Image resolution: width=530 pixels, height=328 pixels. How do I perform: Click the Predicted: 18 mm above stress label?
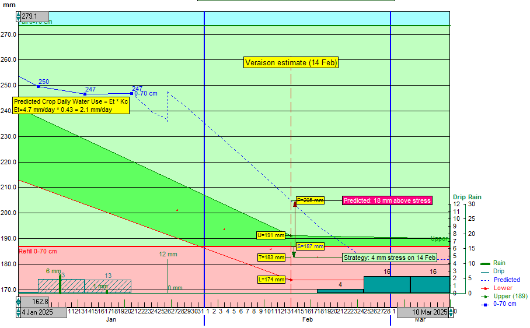(x=387, y=200)
